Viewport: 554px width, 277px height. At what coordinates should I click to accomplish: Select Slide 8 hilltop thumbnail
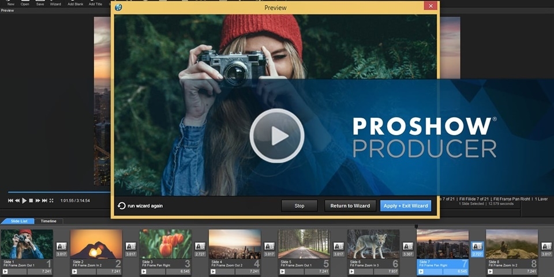click(512, 244)
